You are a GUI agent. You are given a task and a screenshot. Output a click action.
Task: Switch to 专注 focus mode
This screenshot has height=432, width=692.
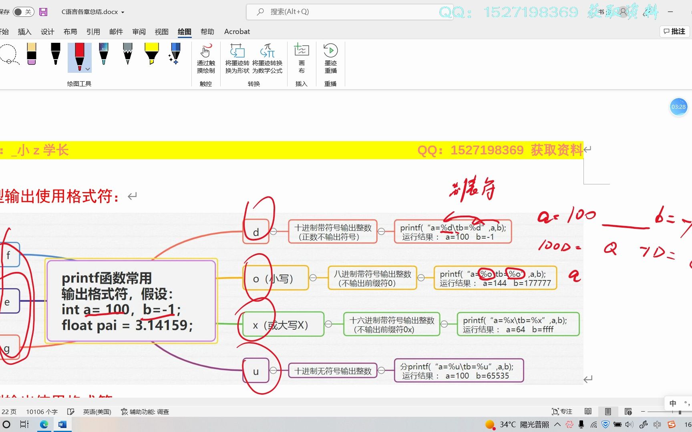[x=562, y=411]
